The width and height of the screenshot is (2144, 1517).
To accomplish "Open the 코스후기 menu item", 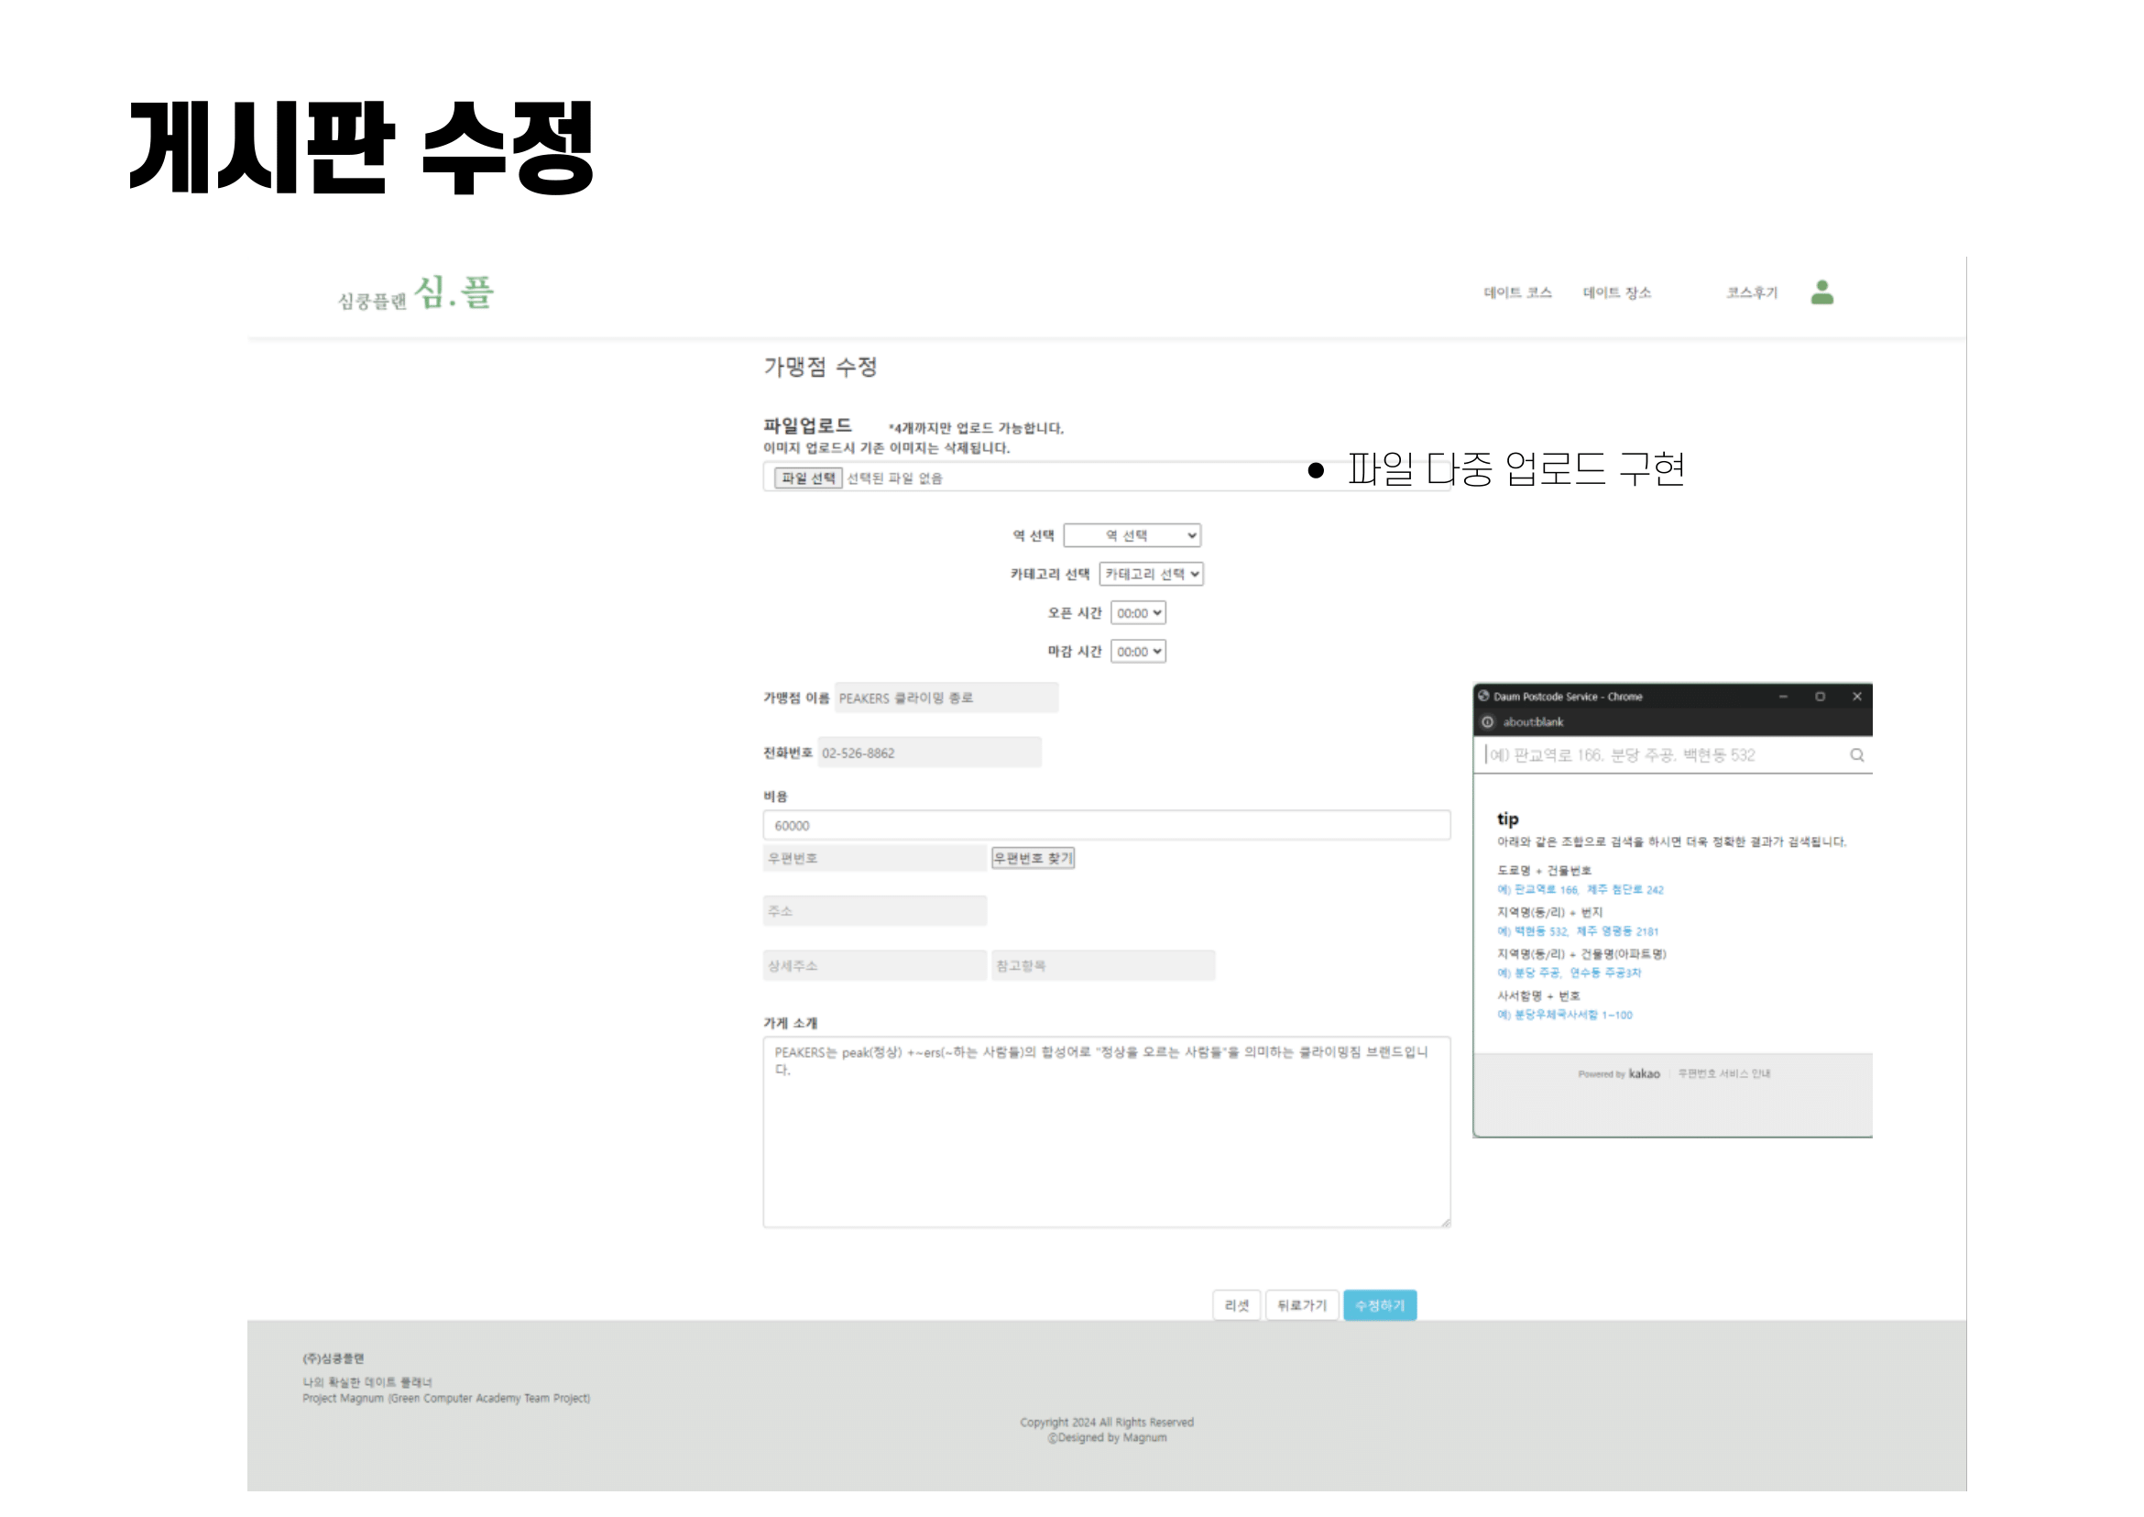I will 1751,293.
